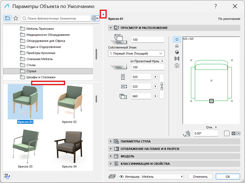Switch to folder view of library
The width and height of the screenshot is (245, 183).
7,18
